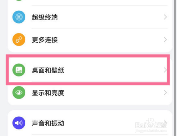This screenshot has width=177, height=137.
Task: Click the vertical scrollbar at right edge
Action: 175,68
